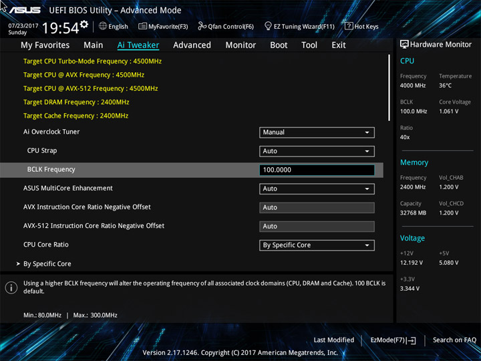481x361 pixels.
Task: Click the EZ Tuning Wizard bulb icon
Action: click(268, 26)
